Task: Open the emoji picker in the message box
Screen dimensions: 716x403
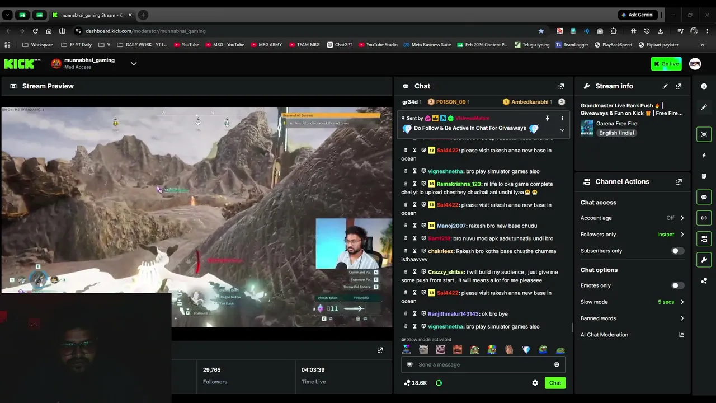Action: tap(557, 364)
